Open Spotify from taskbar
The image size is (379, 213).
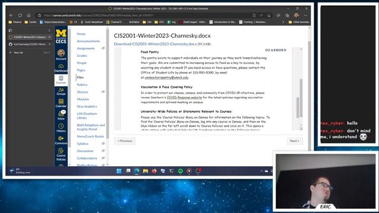pyautogui.click(x=180, y=171)
